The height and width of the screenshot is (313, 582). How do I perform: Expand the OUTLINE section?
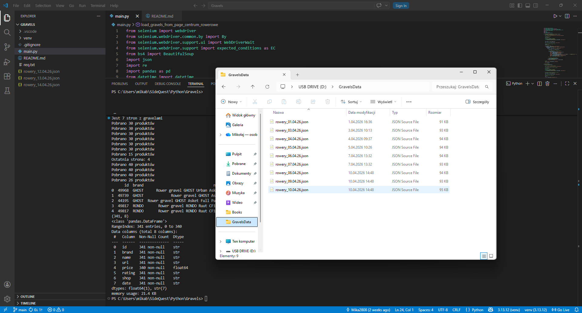click(28, 297)
